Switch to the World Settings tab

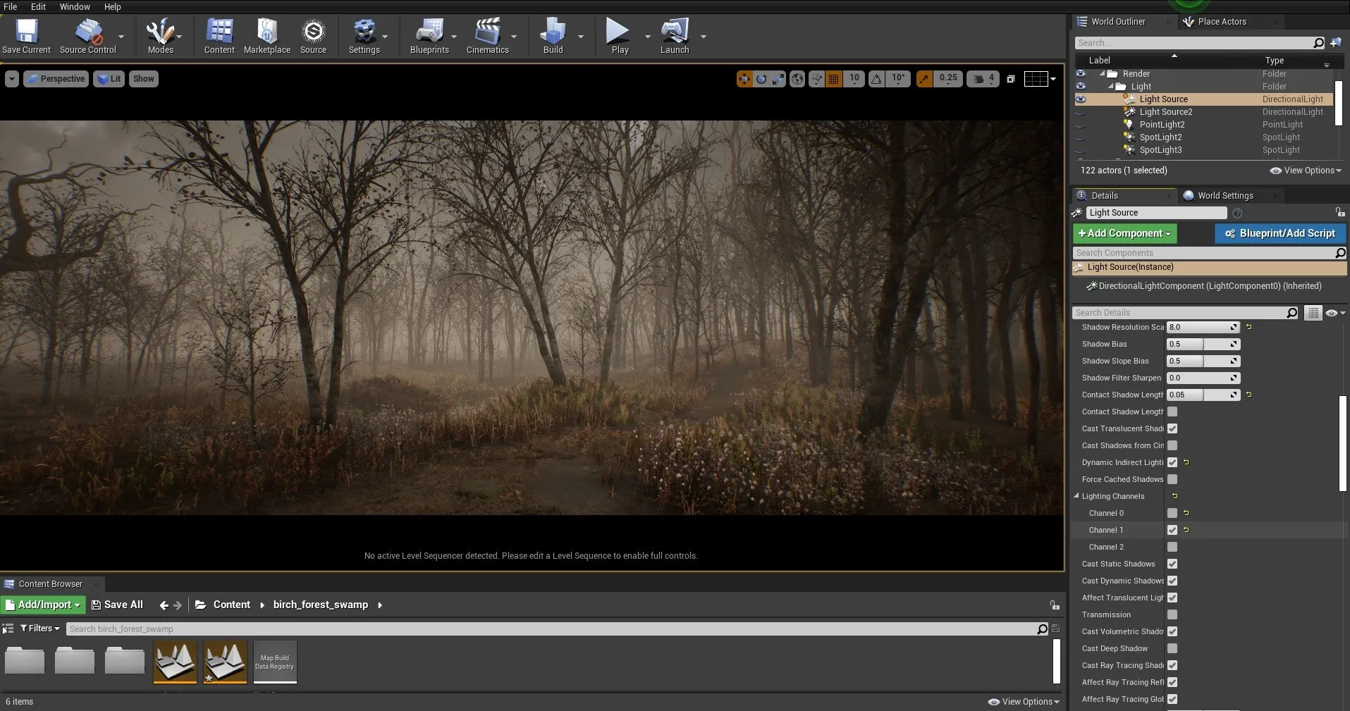1225,196
